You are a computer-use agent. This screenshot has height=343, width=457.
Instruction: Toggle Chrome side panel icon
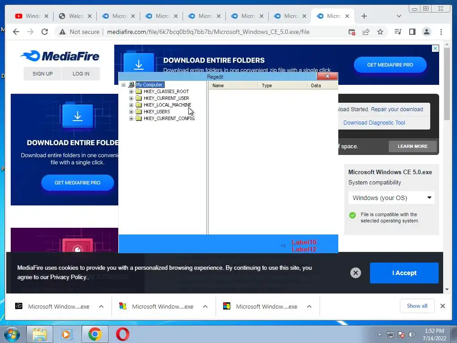pos(412,32)
